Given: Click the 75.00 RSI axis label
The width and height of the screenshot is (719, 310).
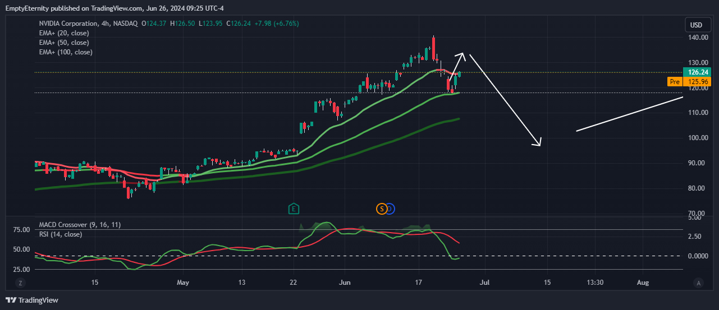Looking at the screenshot, I should pos(21,230).
